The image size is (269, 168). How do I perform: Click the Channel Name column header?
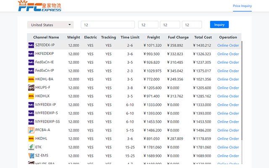tap(46, 37)
